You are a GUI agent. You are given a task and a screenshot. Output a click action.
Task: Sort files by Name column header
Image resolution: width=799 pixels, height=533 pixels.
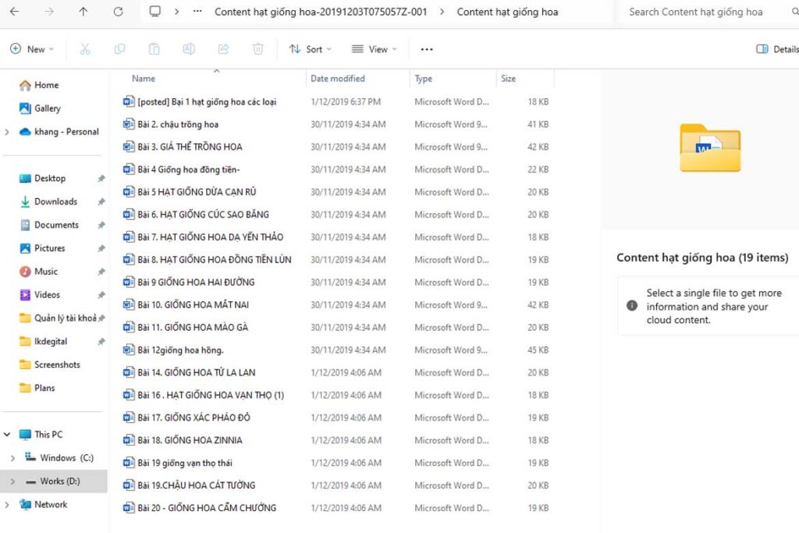coord(144,79)
